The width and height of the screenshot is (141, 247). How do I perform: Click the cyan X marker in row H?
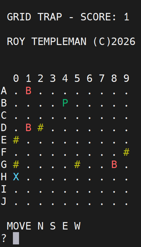[16, 177]
